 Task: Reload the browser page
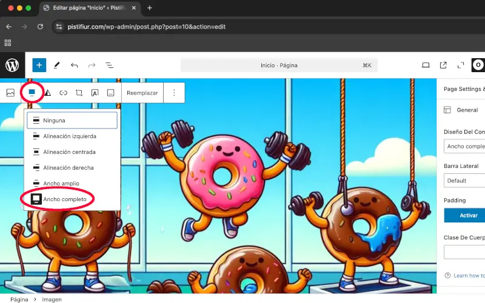(40, 27)
